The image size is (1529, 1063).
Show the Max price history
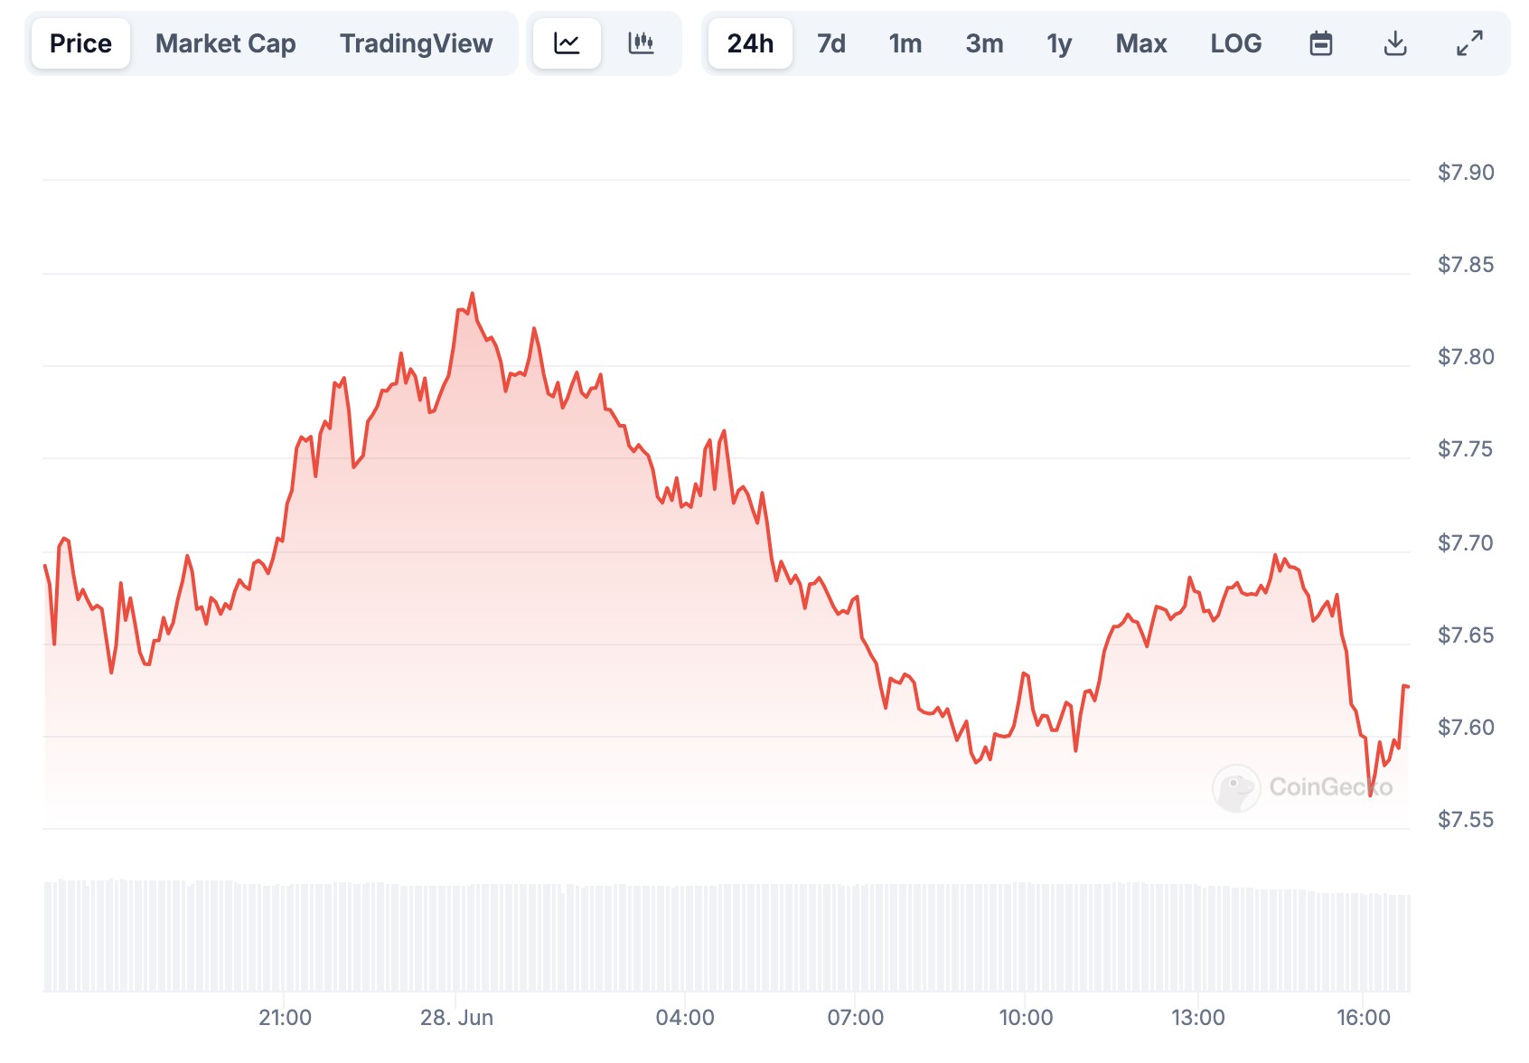(1141, 43)
